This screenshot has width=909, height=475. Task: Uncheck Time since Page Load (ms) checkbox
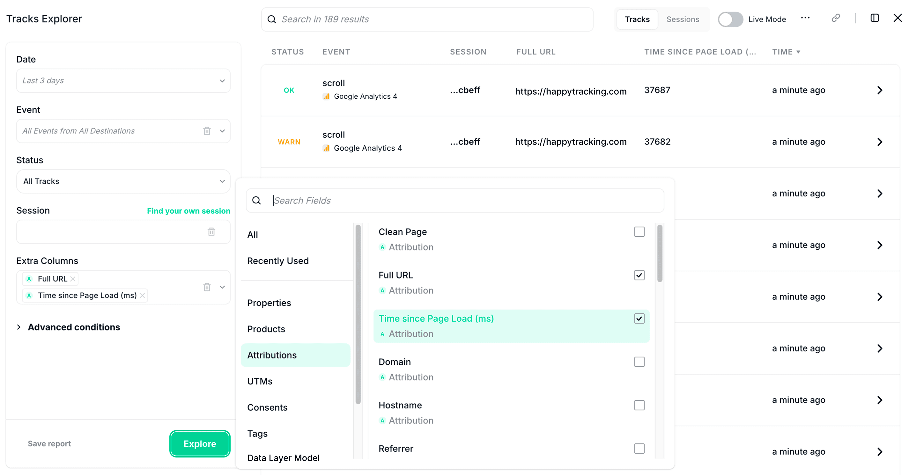(x=639, y=318)
